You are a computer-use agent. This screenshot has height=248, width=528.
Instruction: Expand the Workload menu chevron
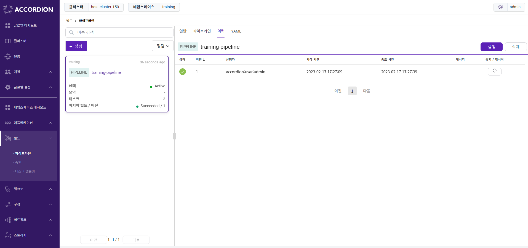click(50, 189)
